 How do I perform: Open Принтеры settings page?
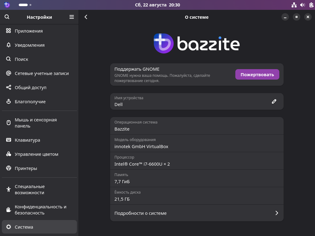coord(39,168)
